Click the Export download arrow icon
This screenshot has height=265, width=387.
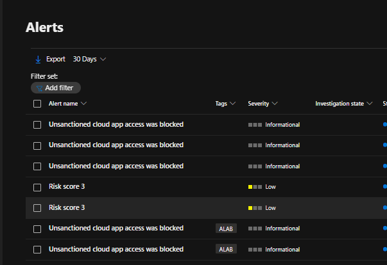pos(38,59)
